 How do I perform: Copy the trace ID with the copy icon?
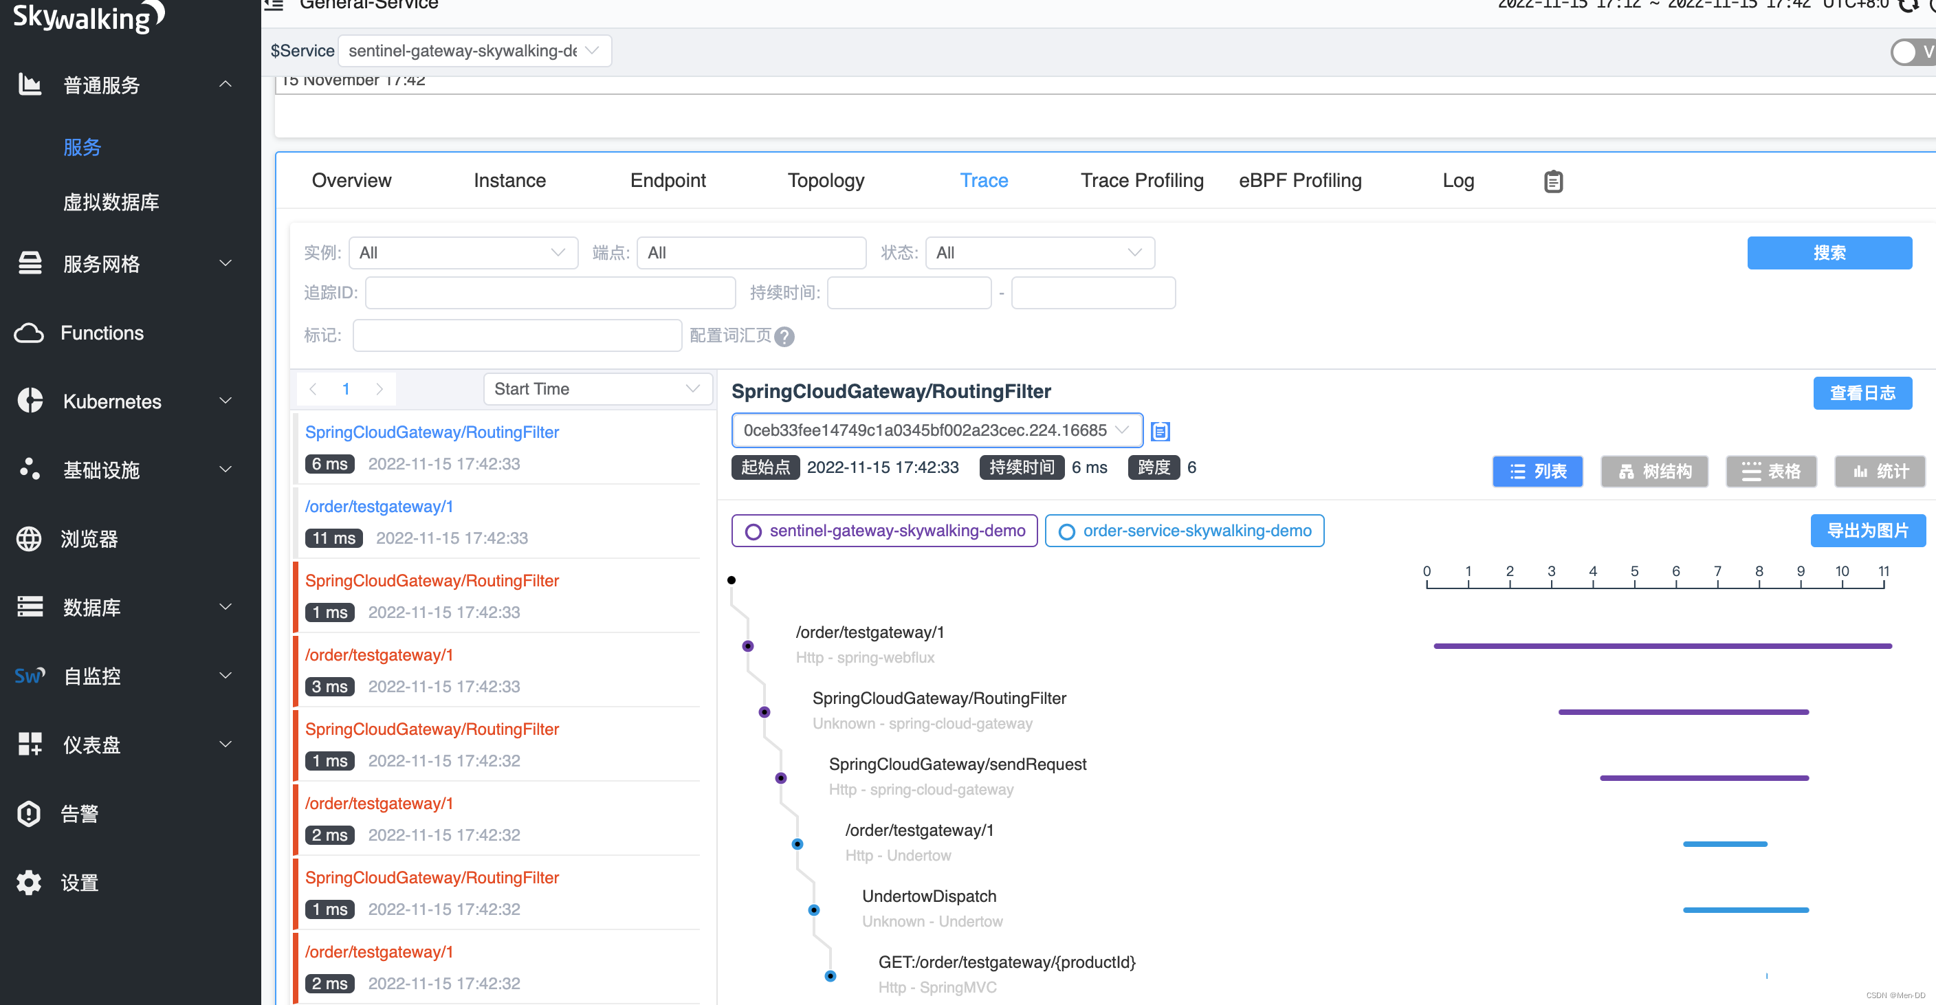1160,431
